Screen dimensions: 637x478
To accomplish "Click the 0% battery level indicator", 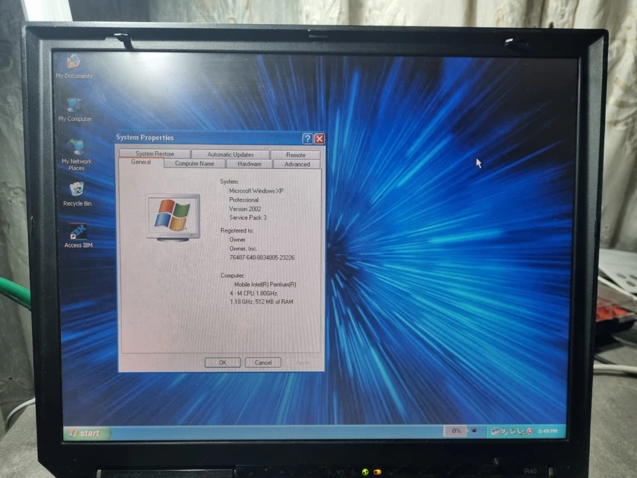I will pyautogui.click(x=456, y=431).
